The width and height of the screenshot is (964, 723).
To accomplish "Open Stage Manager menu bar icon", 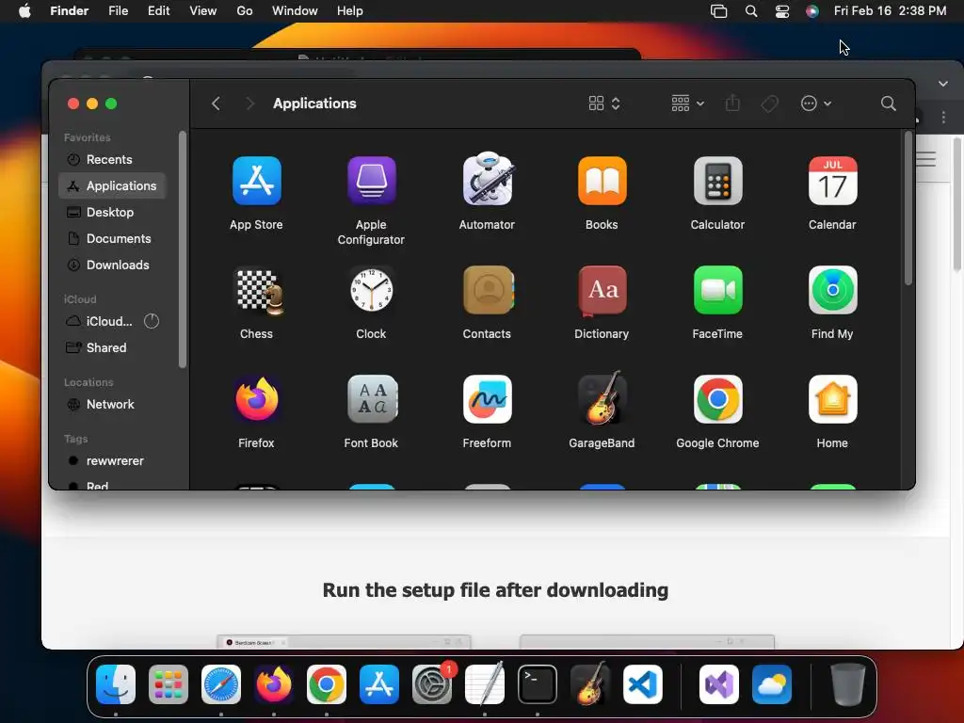I will point(718,11).
